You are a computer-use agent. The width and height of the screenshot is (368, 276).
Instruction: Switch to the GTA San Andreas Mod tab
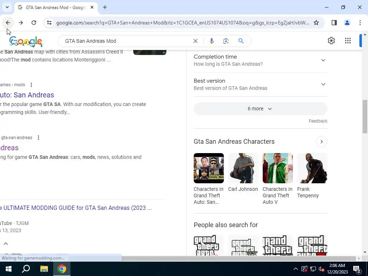coord(56,8)
